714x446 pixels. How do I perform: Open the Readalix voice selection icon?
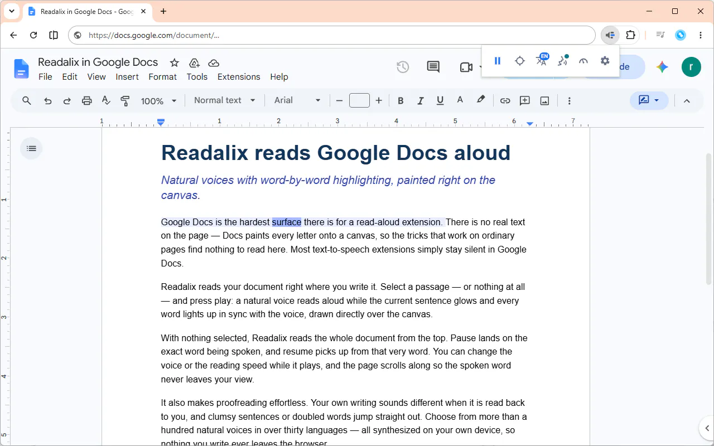(562, 61)
